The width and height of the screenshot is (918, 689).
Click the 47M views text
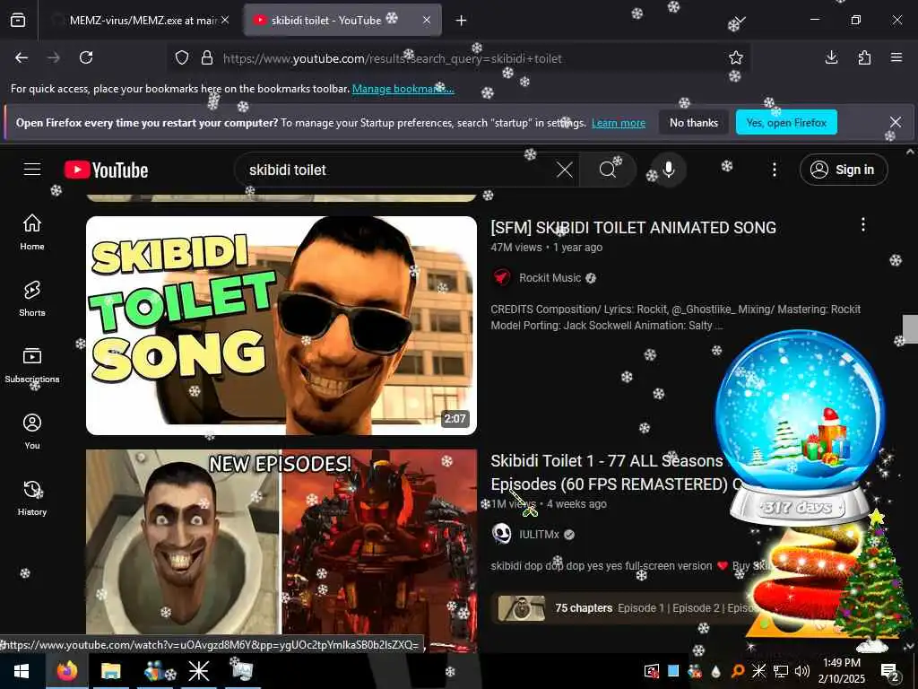tap(516, 248)
